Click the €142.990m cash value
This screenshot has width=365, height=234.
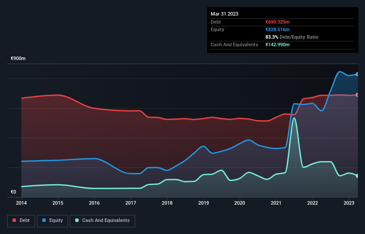277,44
